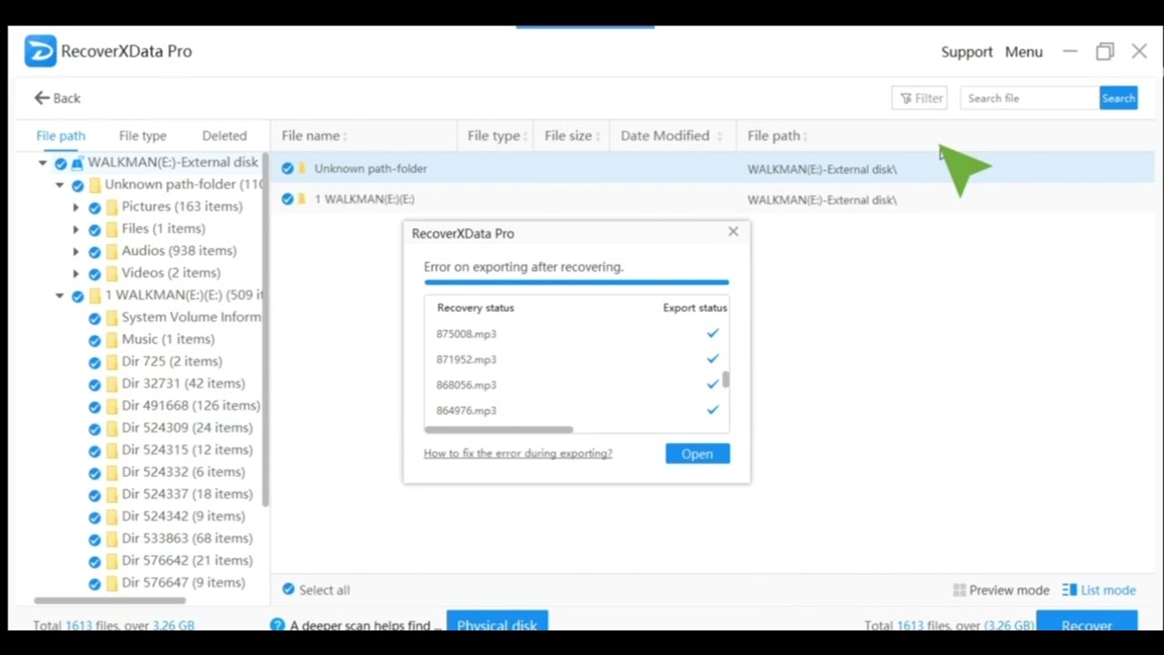1164x655 pixels.
Task: Click the Physical disk button
Action: (497, 621)
